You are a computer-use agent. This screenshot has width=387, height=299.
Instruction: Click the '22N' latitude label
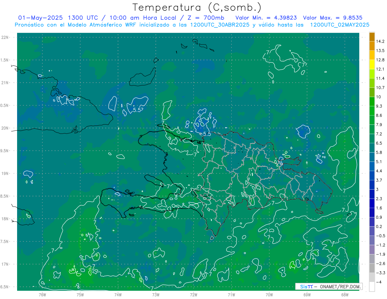[5, 37]
